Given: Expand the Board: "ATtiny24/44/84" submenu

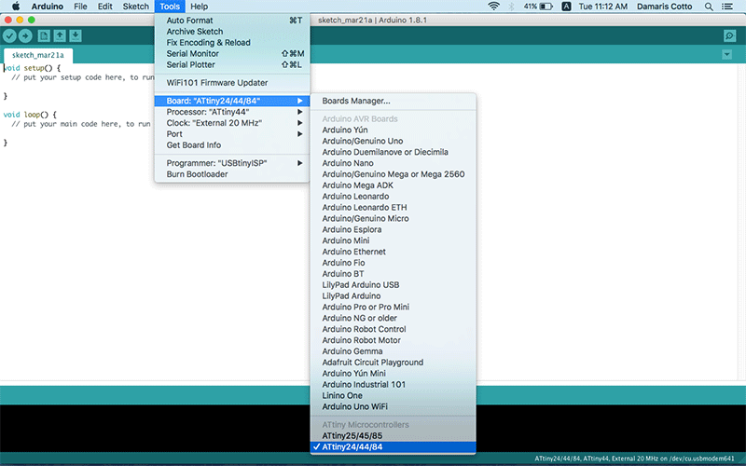Looking at the screenshot, I should coord(232,101).
